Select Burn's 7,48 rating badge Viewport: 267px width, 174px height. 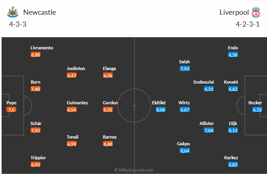[x=35, y=89]
